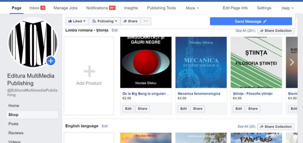Viewport: 303px width, 143px height.
Task: Share the Știința - Filosofia științei product
Action: tap(253, 109)
